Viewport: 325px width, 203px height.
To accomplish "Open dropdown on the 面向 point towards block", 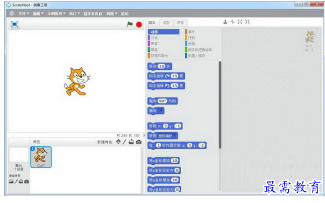I will 161,111.
